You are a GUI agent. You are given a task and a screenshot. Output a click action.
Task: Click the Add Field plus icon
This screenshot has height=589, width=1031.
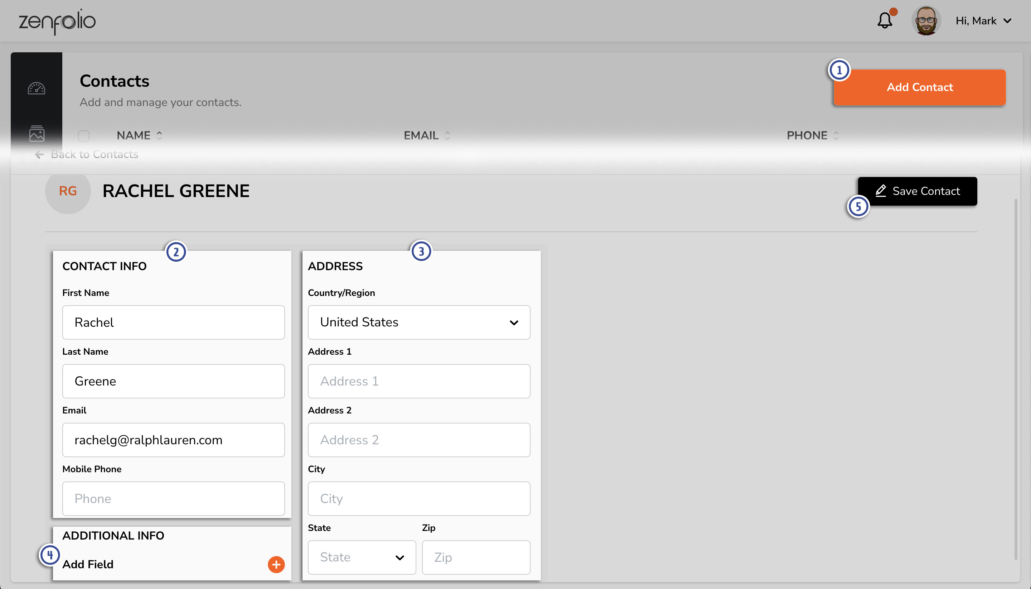point(276,564)
